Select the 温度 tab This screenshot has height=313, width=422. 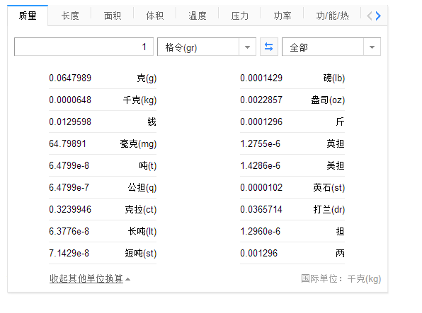coord(198,16)
